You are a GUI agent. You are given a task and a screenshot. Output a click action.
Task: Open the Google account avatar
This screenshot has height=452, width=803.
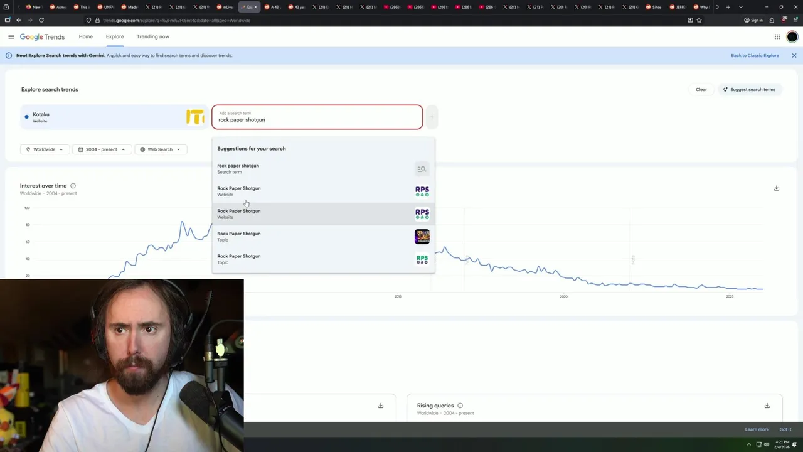[792, 37]
